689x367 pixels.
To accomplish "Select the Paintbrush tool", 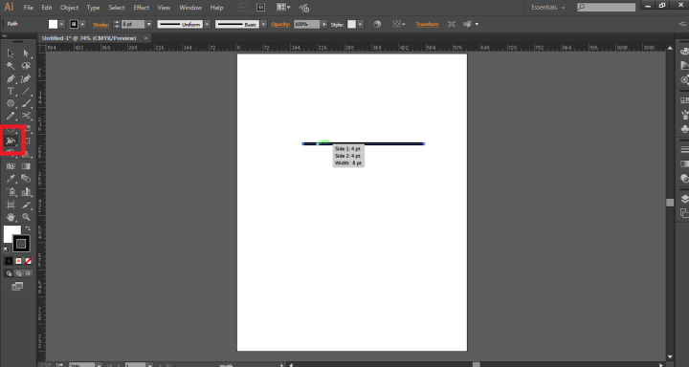I will coord(27,103).
